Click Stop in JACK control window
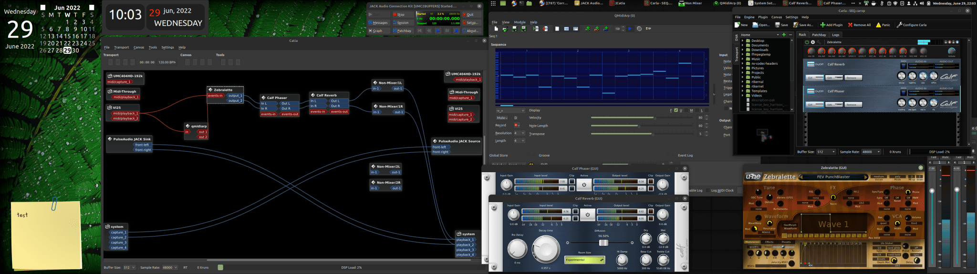Viewport: 977px width, 274px height. (x=403, y=14)
